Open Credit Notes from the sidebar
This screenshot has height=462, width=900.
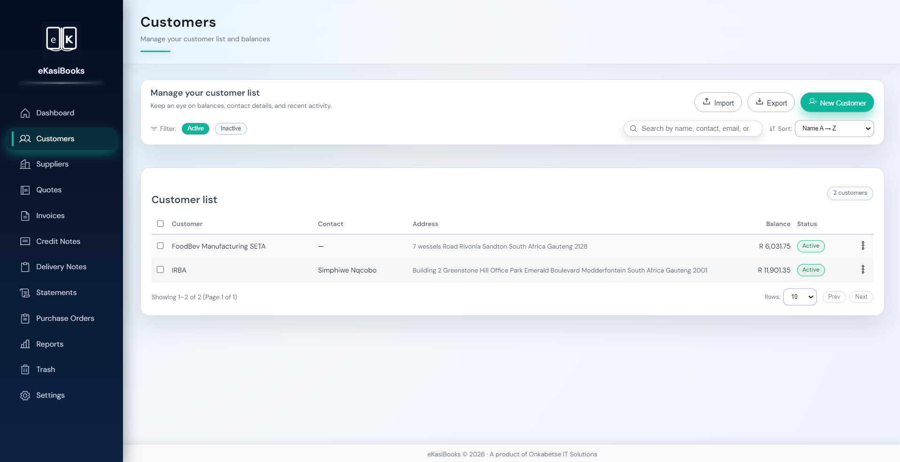click(58, 241)
